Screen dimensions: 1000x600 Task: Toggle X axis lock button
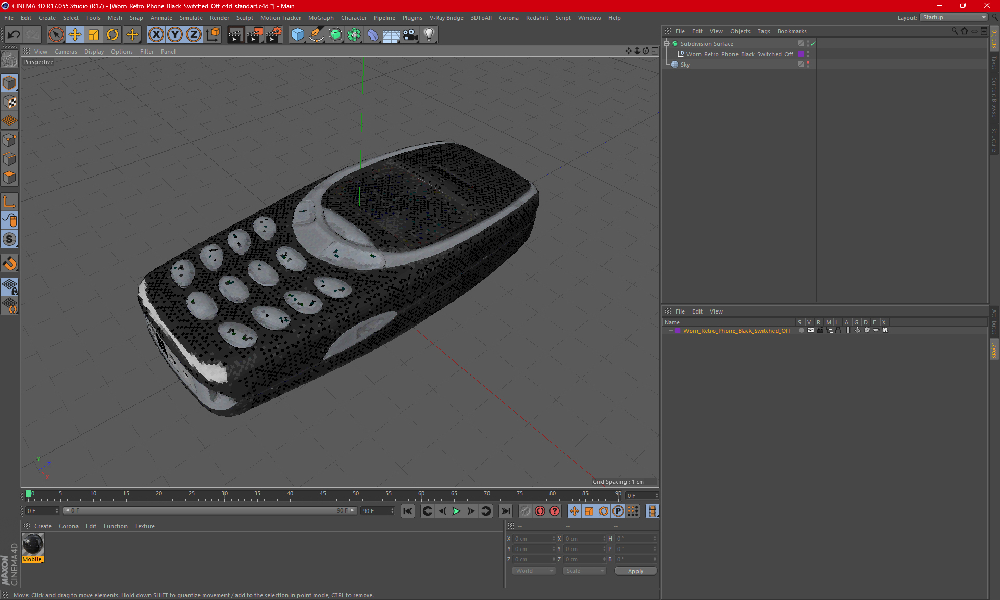point(156,35)
